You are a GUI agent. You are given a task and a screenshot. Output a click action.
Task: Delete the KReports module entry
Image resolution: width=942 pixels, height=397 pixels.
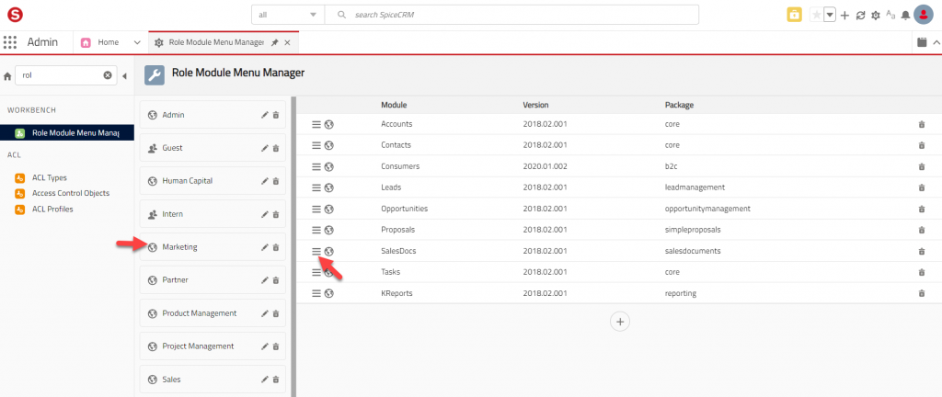[x=922, y=294]
